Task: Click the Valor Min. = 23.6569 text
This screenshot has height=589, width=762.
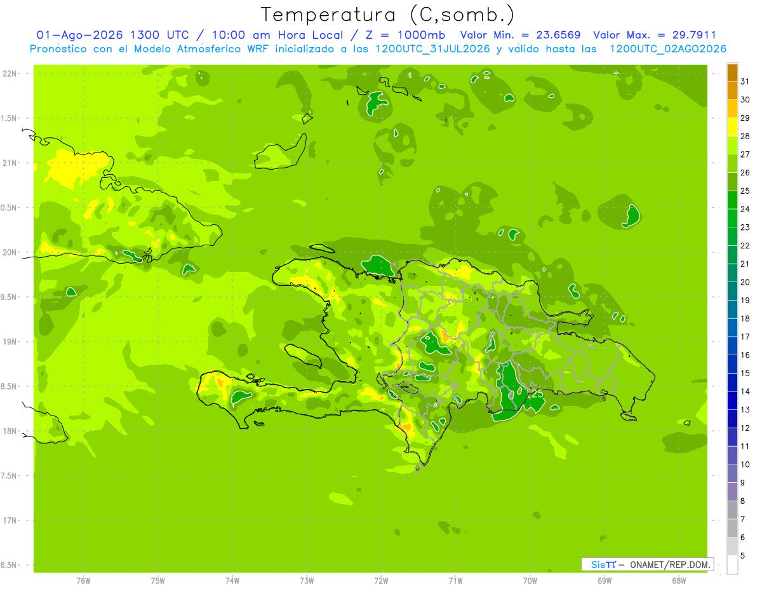Action: point(520,35)
